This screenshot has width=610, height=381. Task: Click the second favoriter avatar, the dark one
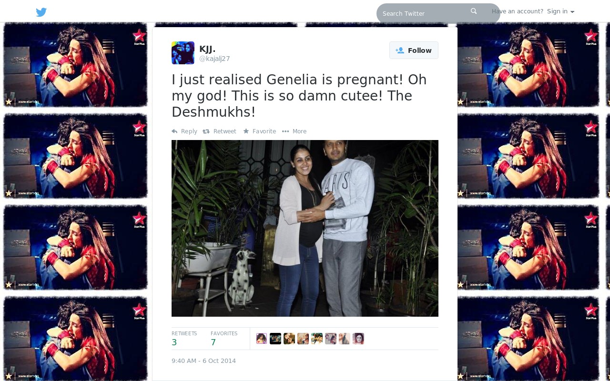[x=275, y=339]
